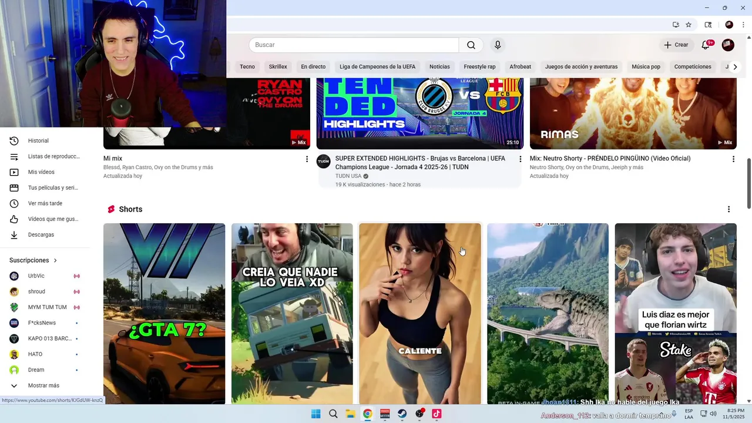
Task: Select the Noticias chip
Action: (x=439, y=67)
